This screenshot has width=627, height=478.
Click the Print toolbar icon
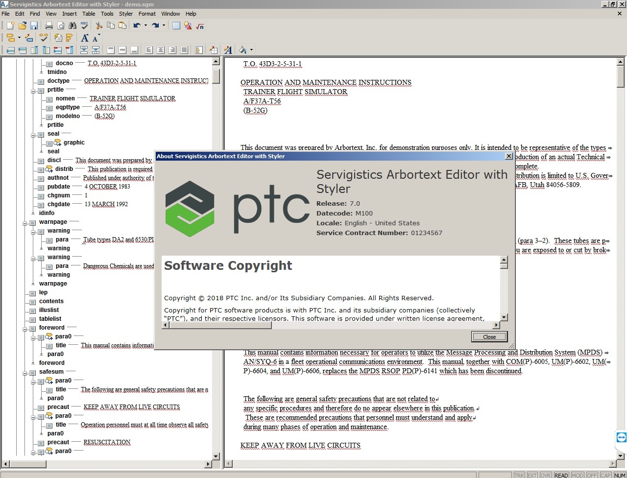(x=49, y=25)
